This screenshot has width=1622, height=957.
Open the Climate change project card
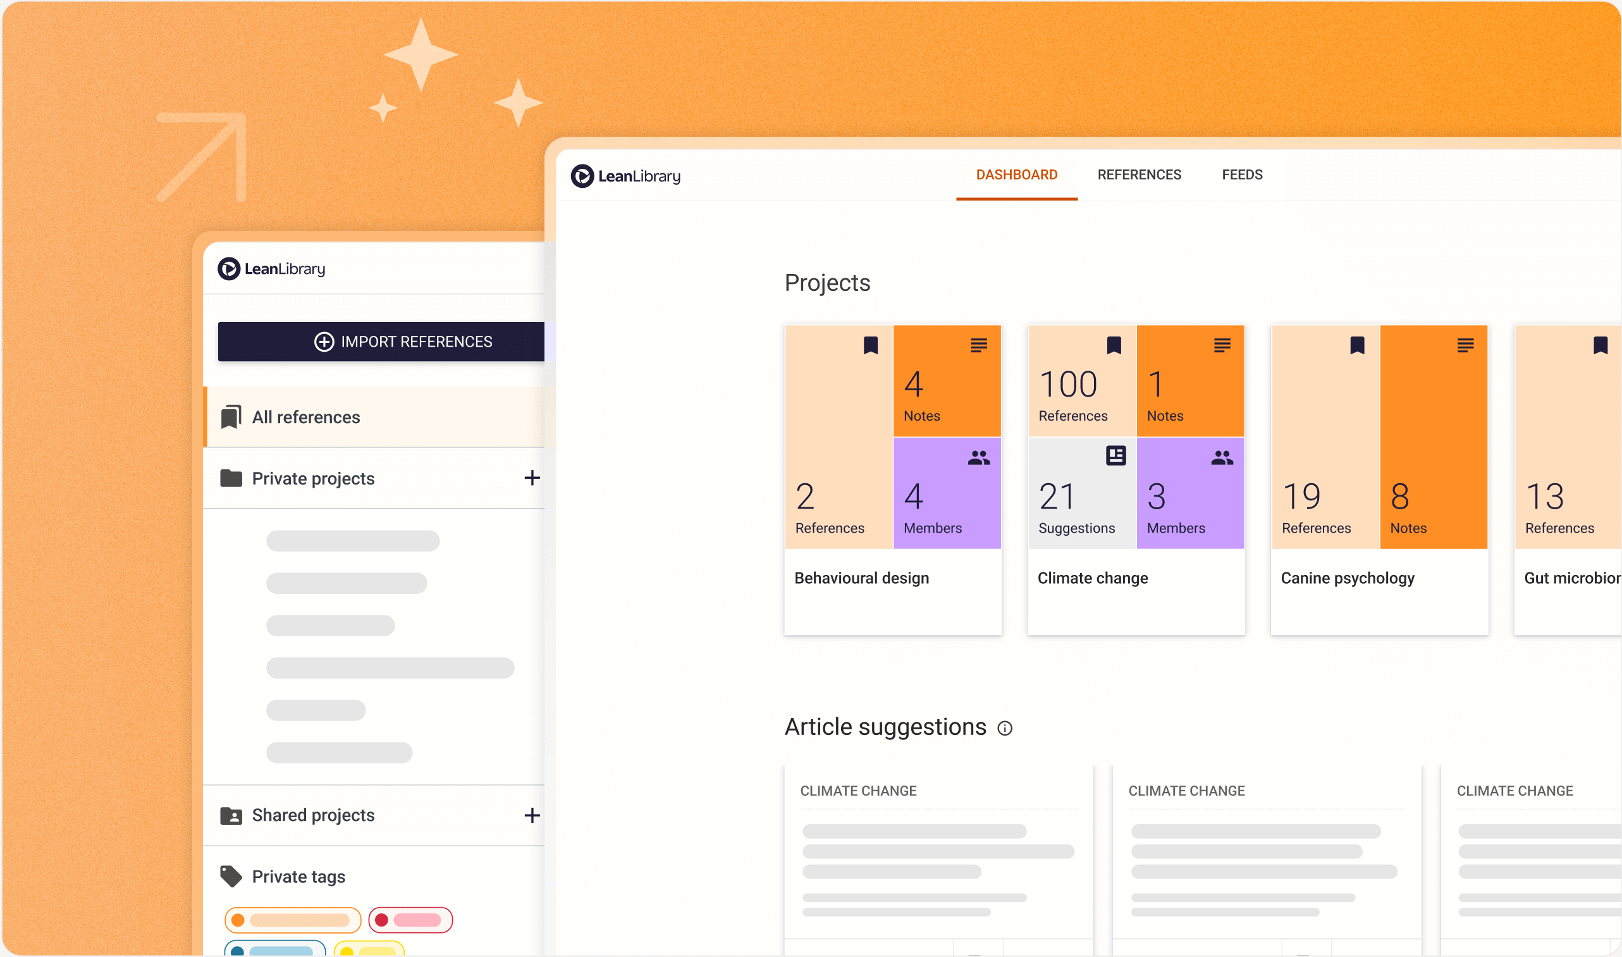pyautogui.click(x=1092, y=579)
